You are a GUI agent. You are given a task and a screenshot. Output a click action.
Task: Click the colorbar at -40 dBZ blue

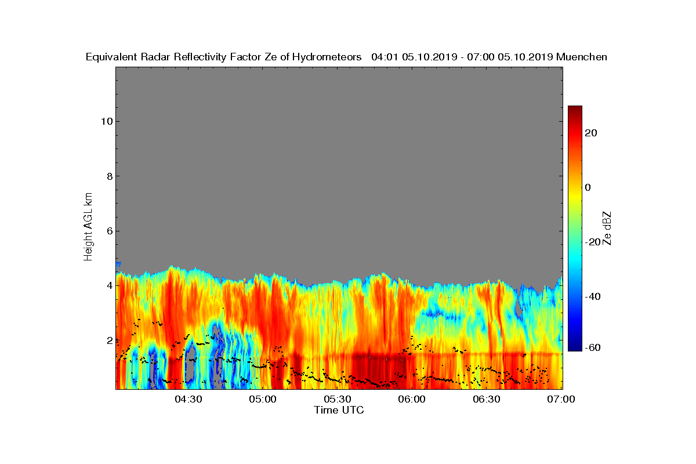coord(575,296)
